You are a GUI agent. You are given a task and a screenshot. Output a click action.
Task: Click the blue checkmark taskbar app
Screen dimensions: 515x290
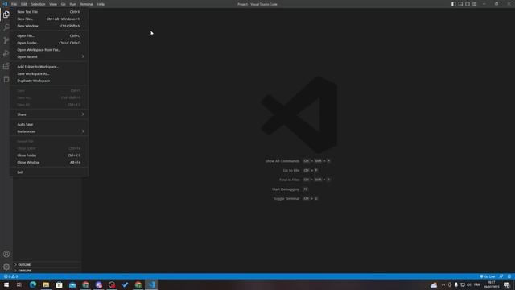tap(125, 284)
